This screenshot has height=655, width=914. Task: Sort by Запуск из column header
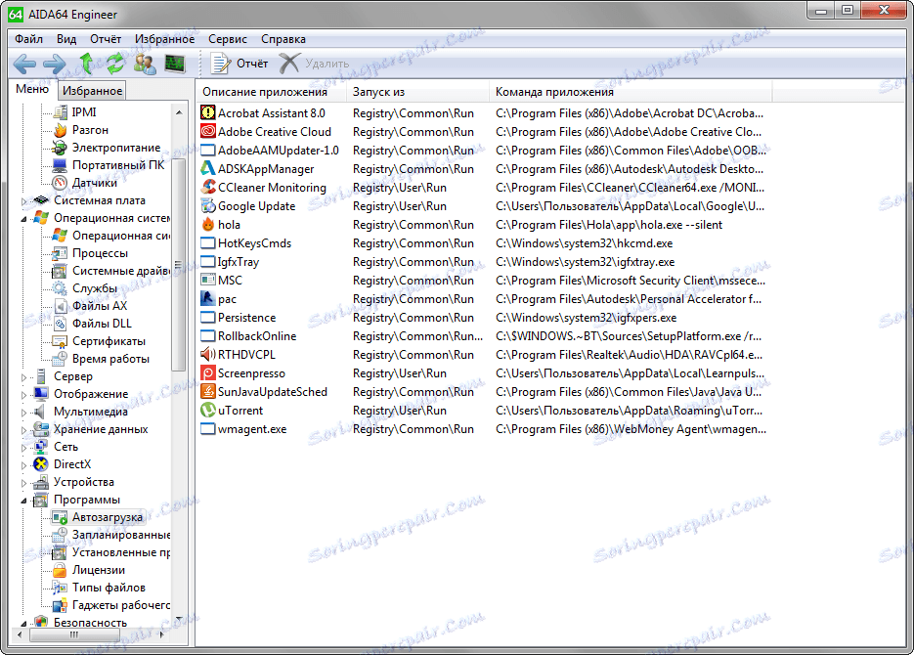point(418,92)
